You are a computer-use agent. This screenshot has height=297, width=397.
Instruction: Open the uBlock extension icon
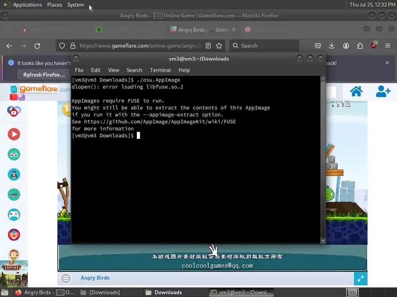(x=374, y=45)
